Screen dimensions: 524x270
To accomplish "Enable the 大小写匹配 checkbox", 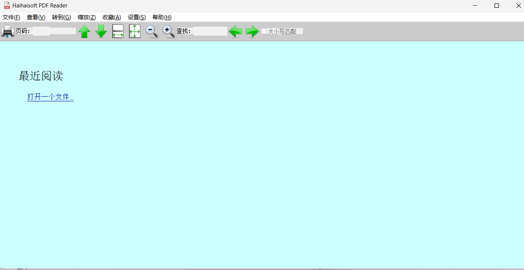I will coord(264,31).
